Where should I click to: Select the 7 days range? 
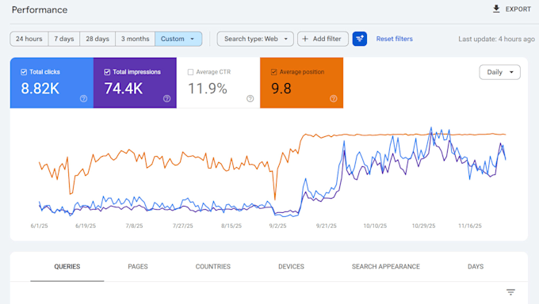[x=64, y=39]
